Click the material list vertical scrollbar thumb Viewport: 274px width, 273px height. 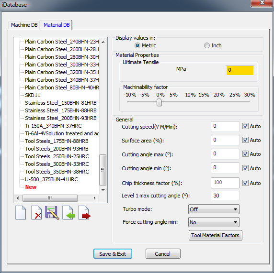click(103, 170)
